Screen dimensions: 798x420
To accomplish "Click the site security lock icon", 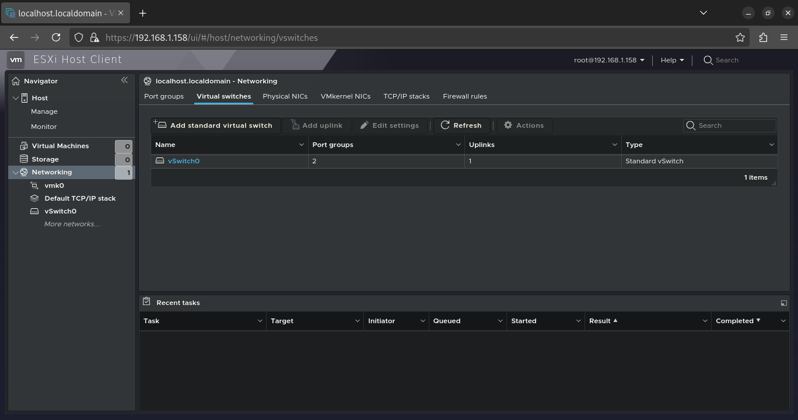I will (94, 37).
